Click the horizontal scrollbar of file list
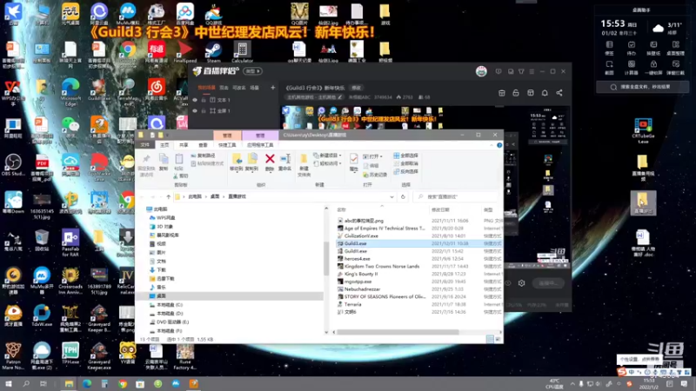 398,332
